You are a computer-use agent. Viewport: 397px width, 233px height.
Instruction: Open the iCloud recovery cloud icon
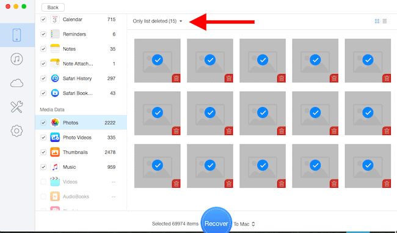point(16,83)
